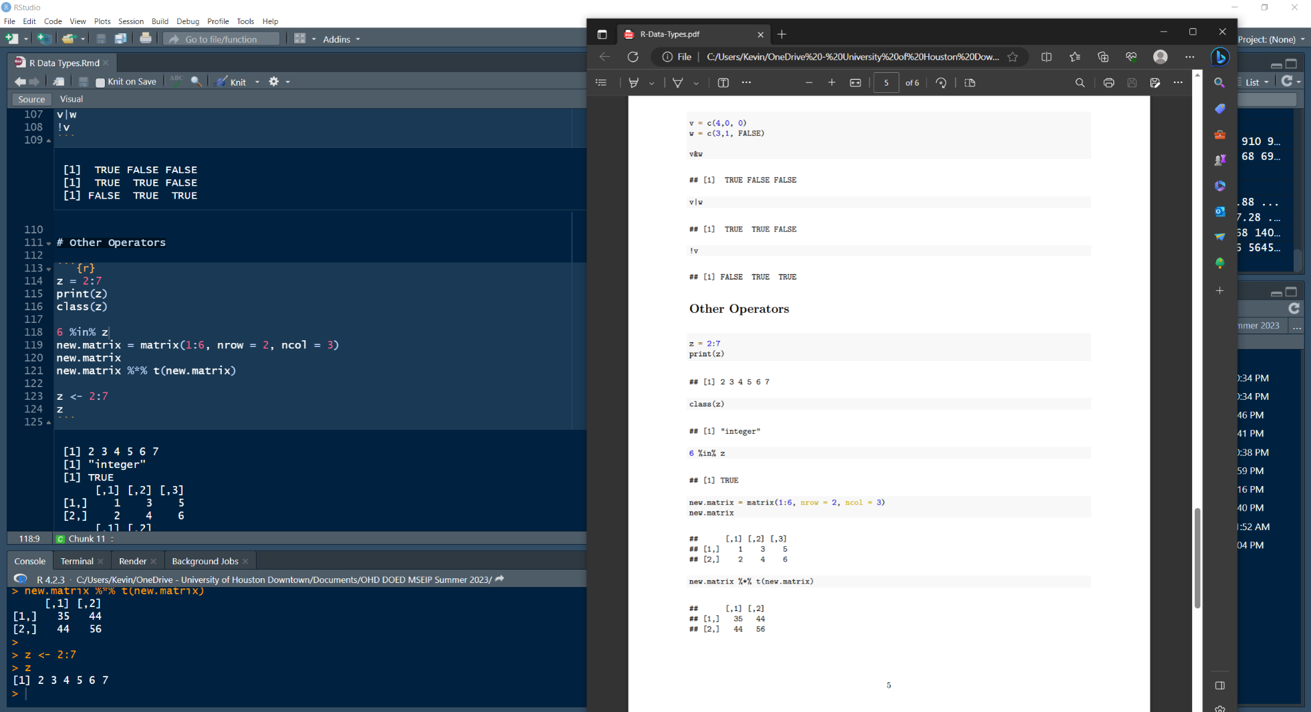Open the Addins dropdown
The height and width of the screenshot is (712, 1311).
(341, 39)
